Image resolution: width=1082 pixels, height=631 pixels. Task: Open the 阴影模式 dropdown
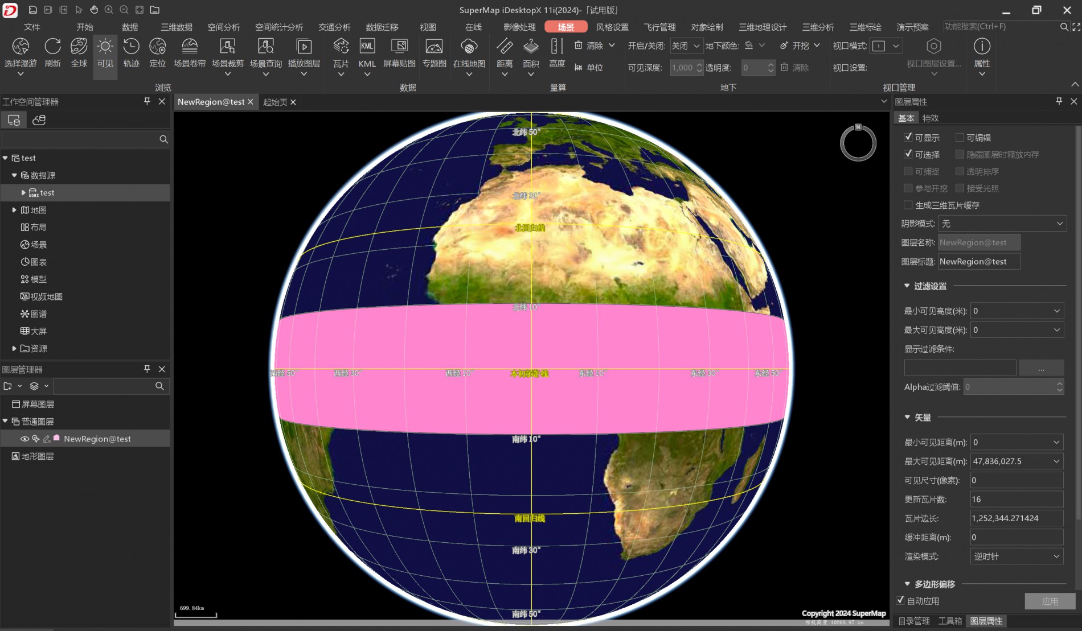[x=1002, y=224]
